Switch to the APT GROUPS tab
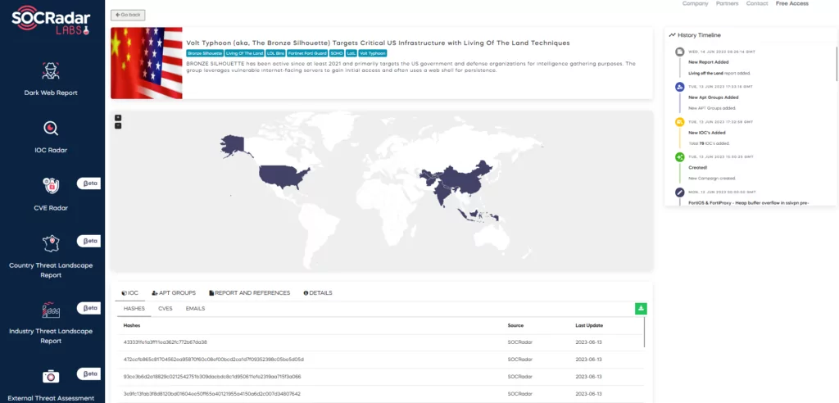Viewport: 839px width, 403px height. 174,292
